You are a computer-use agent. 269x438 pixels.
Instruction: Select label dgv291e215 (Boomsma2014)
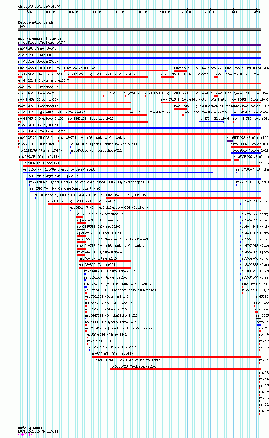[x=99, y=220]
